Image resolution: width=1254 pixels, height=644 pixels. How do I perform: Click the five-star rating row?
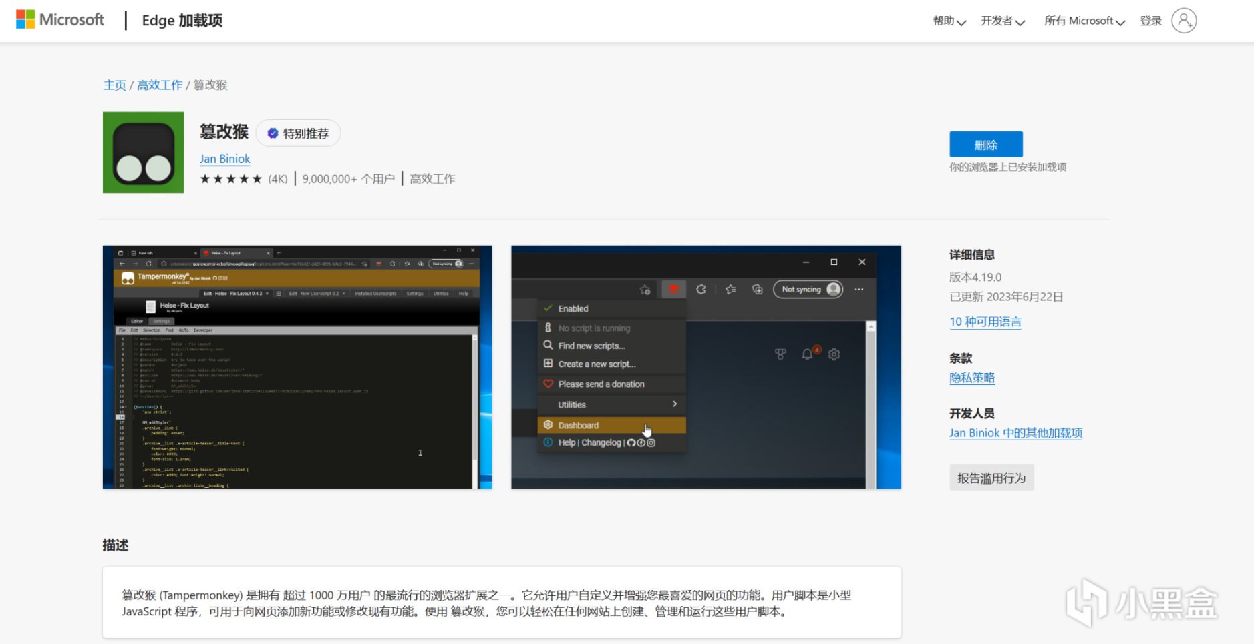click(x=231, y=179)
